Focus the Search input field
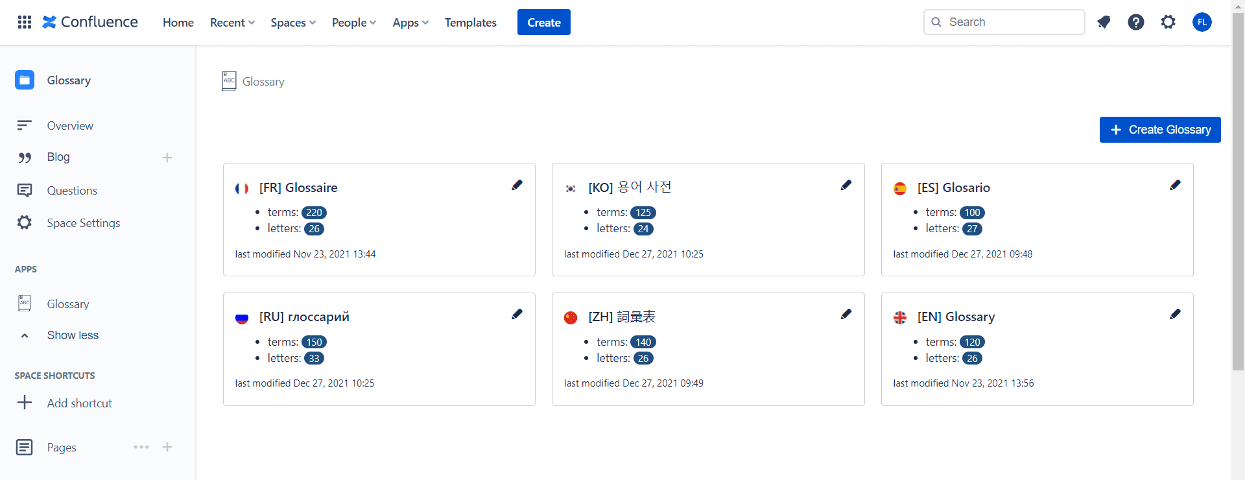1245x480 pixels. [1004, 22]
